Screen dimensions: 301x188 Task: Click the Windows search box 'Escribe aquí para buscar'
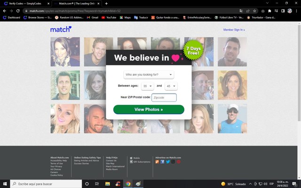[x=46, y=184]
